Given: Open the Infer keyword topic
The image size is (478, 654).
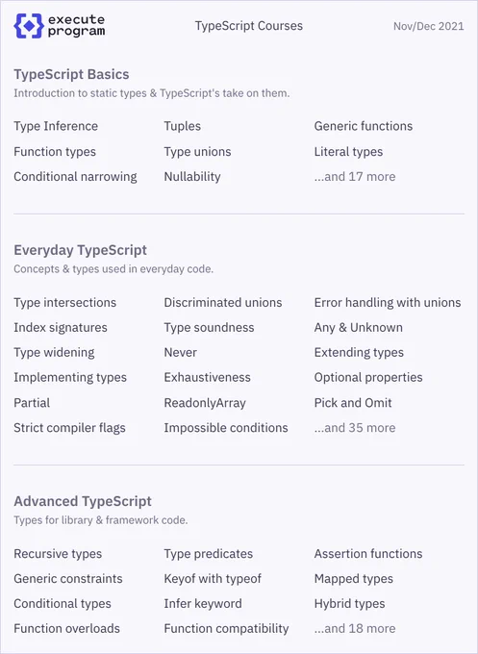Looking at the screenshot, I should point(203,604).
